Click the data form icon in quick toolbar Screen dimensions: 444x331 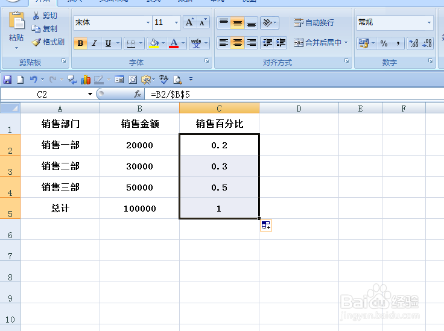(x=119, y=80)
